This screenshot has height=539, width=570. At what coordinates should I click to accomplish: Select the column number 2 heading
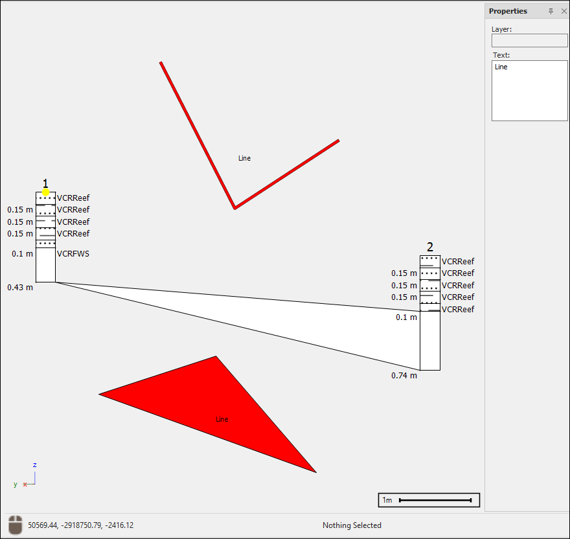430,247
